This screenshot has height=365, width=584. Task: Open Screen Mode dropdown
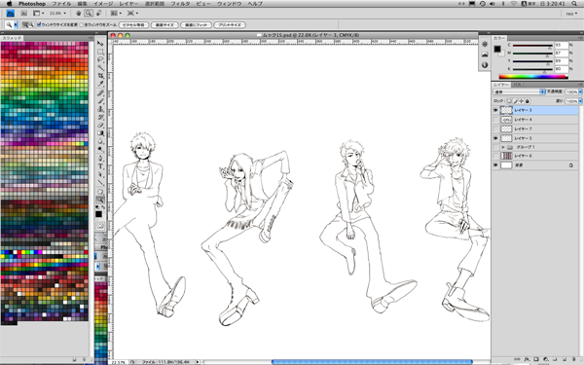[x=133, y=13]
